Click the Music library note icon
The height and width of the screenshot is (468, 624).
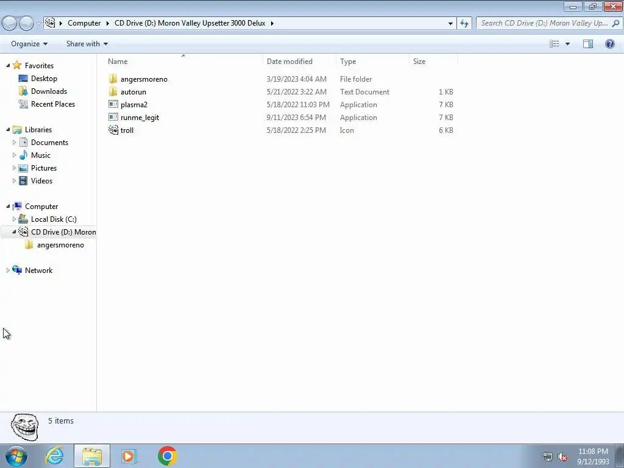point(24,155)
